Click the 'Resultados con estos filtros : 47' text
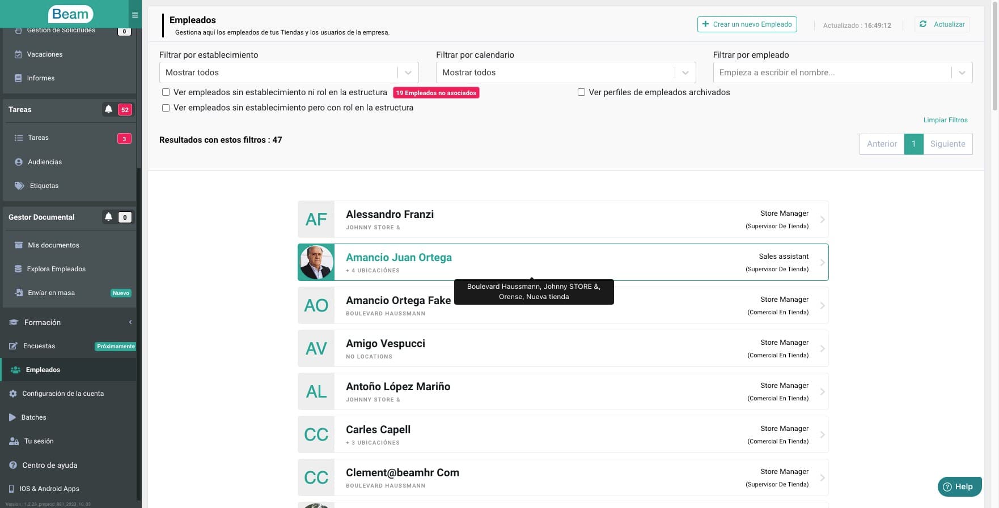The height and width of the screenshot is (508, 999). (221, 140)
